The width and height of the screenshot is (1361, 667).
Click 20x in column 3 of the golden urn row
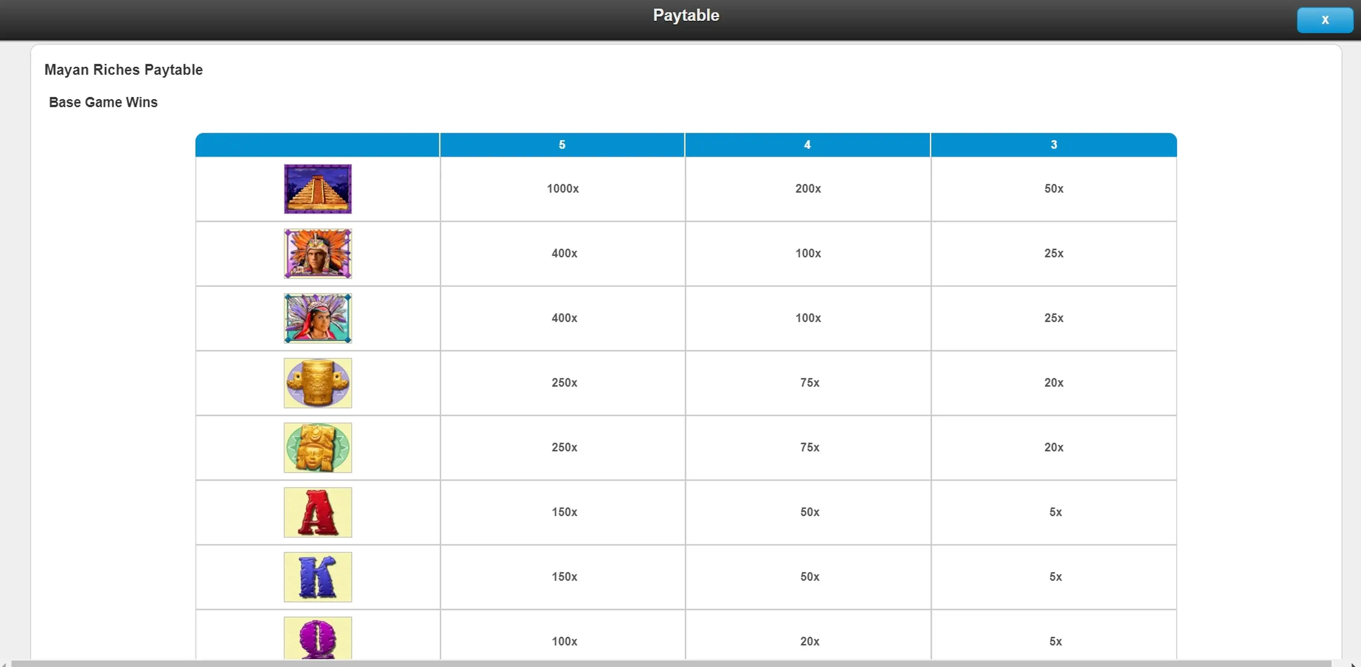1053,383
